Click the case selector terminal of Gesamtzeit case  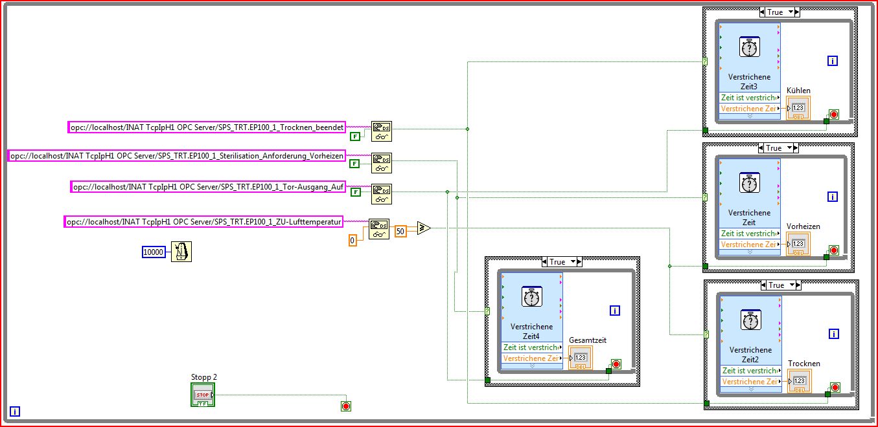488,311
